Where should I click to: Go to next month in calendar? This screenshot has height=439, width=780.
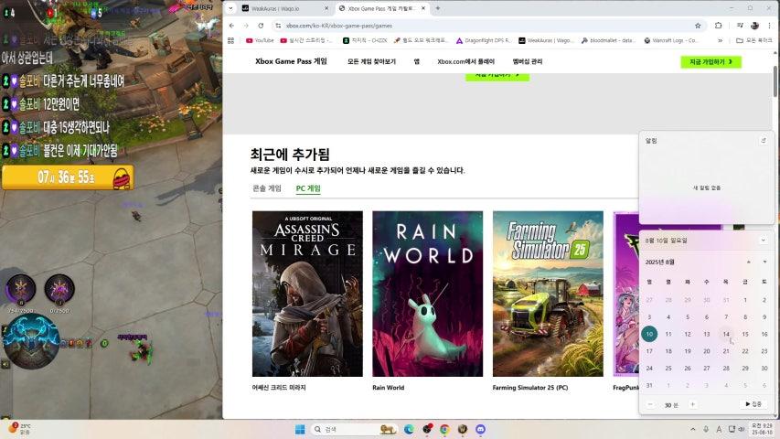[x=764, y=262]
